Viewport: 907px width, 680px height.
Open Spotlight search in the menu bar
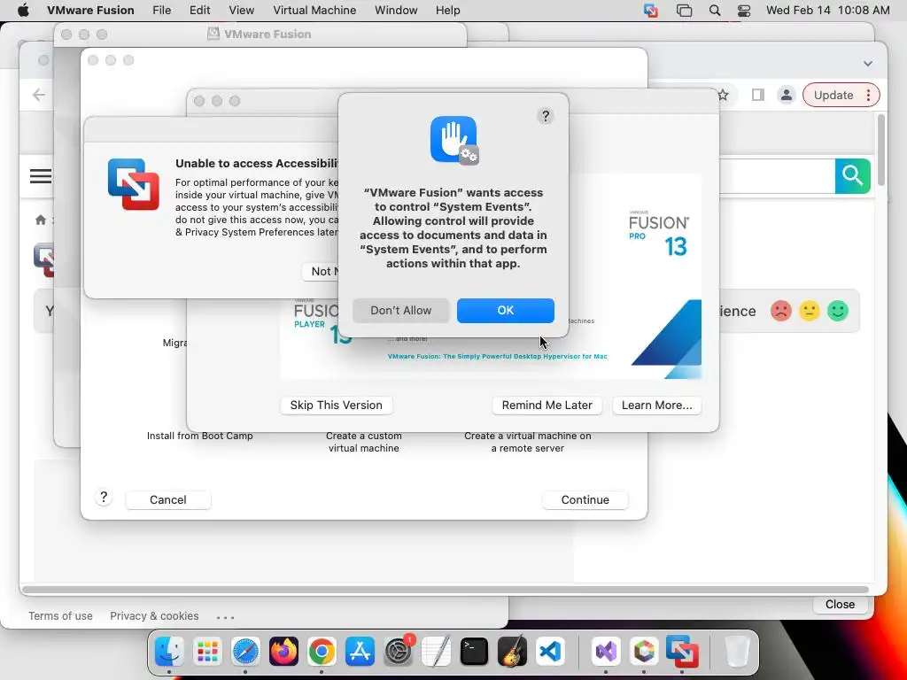715,11
